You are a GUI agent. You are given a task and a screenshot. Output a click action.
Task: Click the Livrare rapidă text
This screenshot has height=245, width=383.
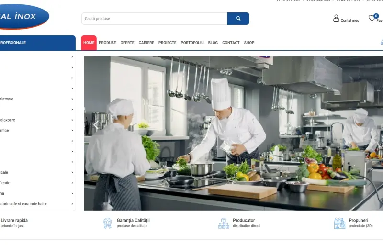click(x=14, y=220)
